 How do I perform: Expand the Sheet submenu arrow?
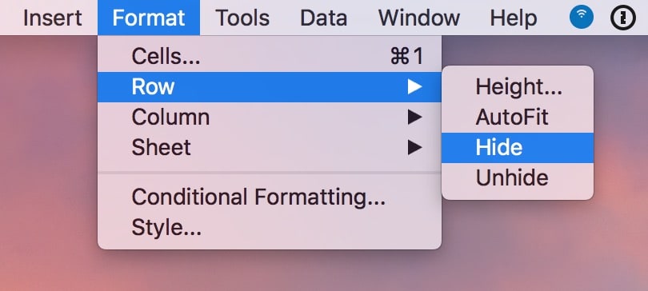pyautogui.click(x=414, y=147)
